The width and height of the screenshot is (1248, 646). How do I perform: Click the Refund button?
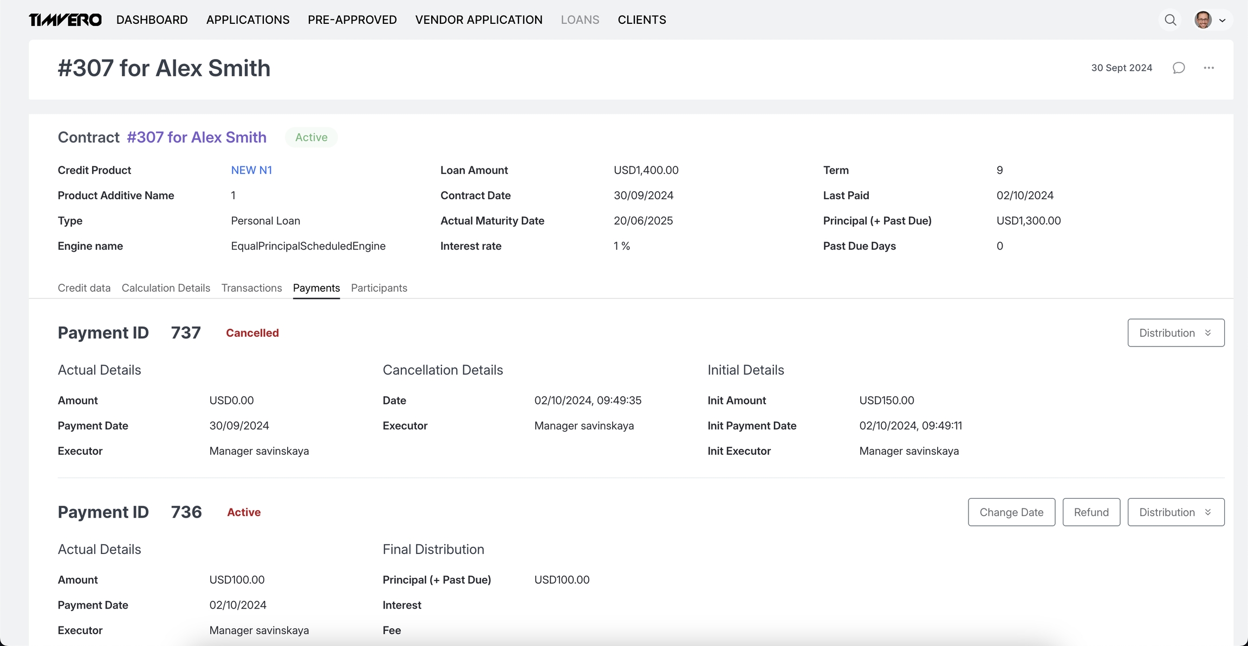coord(1091,512)
